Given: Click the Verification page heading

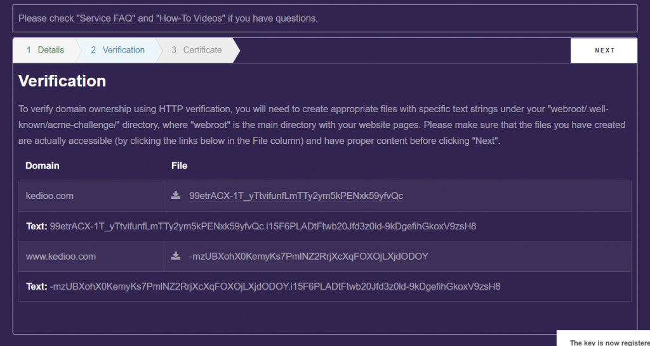Looking at the screenshot, I should [x=62, y=80].
